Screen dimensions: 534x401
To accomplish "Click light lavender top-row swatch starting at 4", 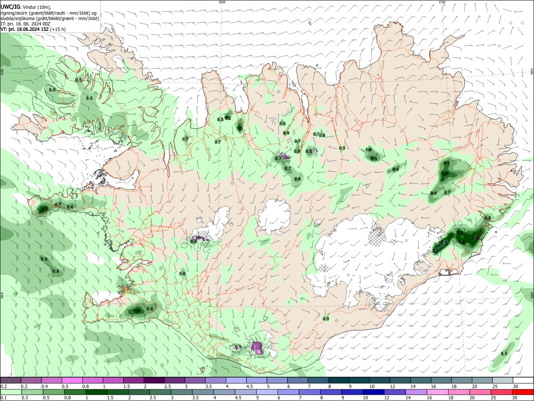I will (235, 380).
